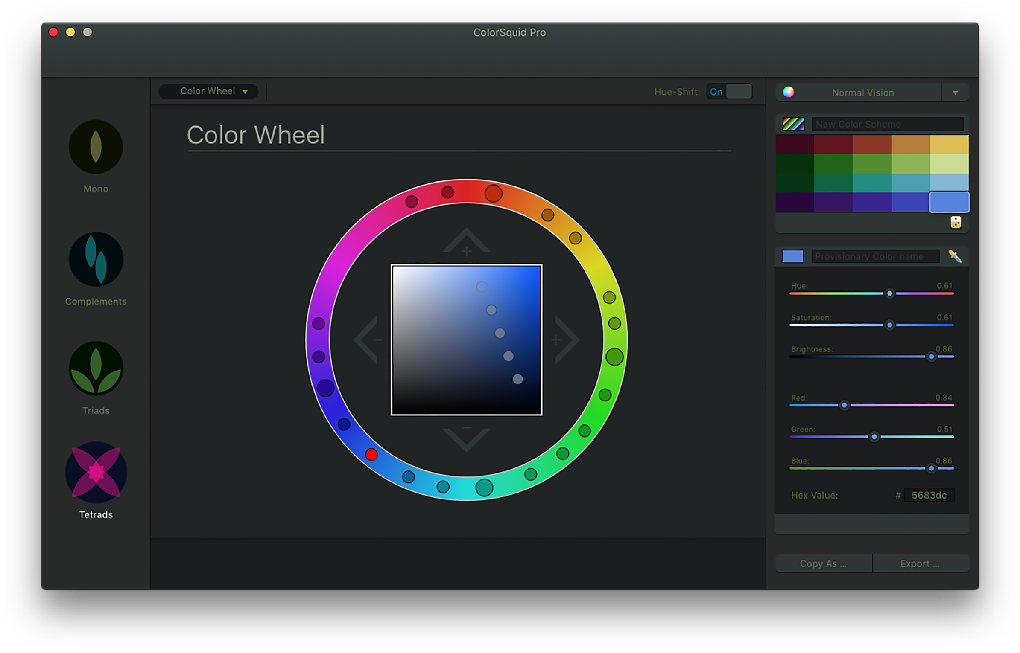Click the striped gradient icon beside New Color Scheme
This screenshot has height=653, width=1020.
[792, 124]
